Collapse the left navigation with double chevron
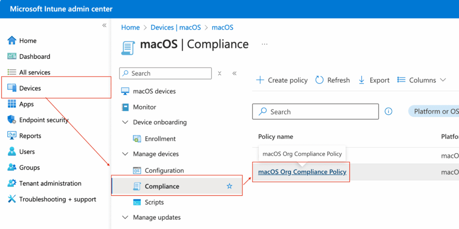 pos(104,26)
